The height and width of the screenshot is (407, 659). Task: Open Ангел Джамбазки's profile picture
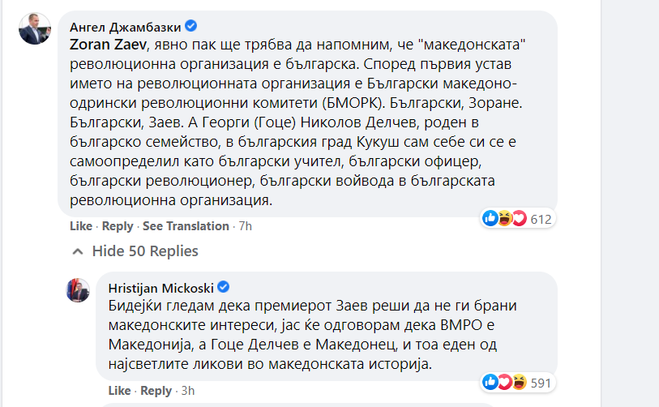click(34, 30)
